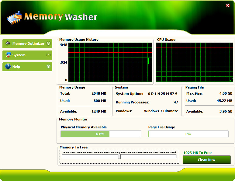The height and width of the screenshot is (181, 235).
Task: Click the Paging File Used '45.22 MB'
Action: click(x=224, y=101)
